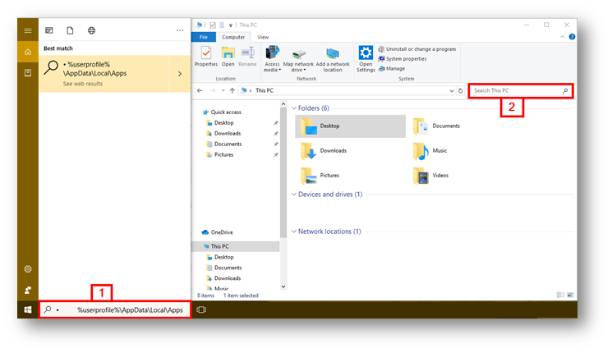612x353 pixels.
Task: Select the Downloads folder in main pane
Action: pyautogui.click(x=324, y=151)
